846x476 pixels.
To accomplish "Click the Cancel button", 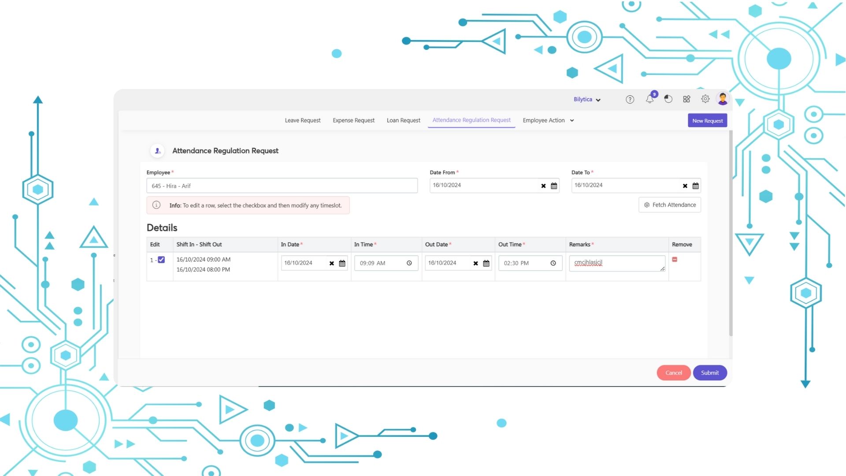I will coord(673,372).
